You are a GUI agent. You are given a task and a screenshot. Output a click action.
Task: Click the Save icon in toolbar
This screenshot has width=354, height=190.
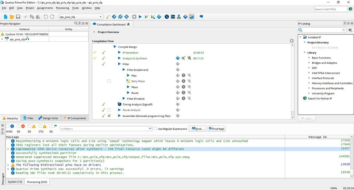click(x=18, y=17)
